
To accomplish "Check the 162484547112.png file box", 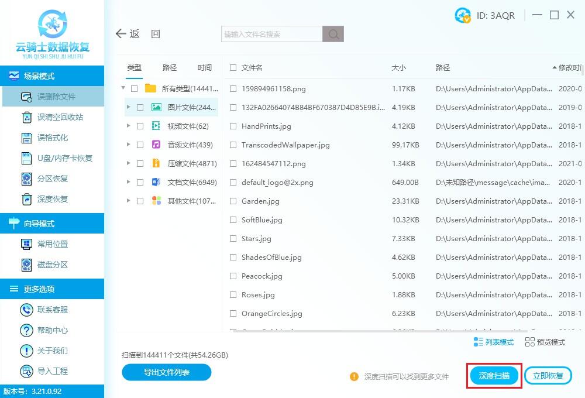I will (233, 163).
